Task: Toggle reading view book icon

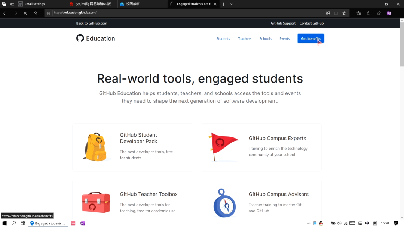Action: [336, 13]
